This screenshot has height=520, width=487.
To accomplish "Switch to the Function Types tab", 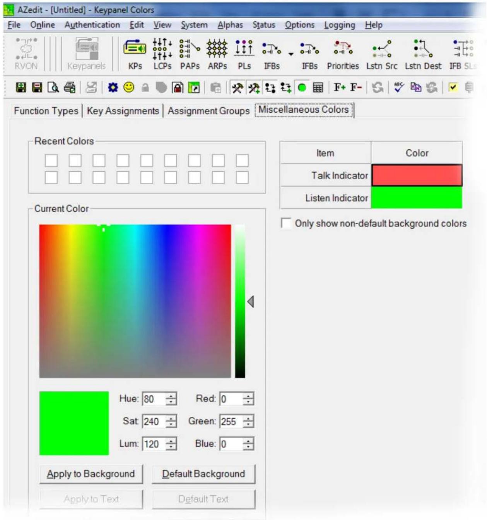I will (46, 111).
